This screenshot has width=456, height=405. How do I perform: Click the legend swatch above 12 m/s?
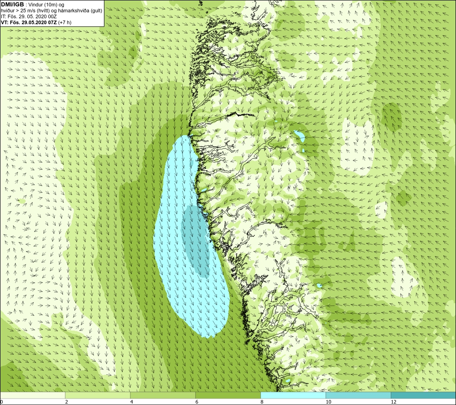424,395
